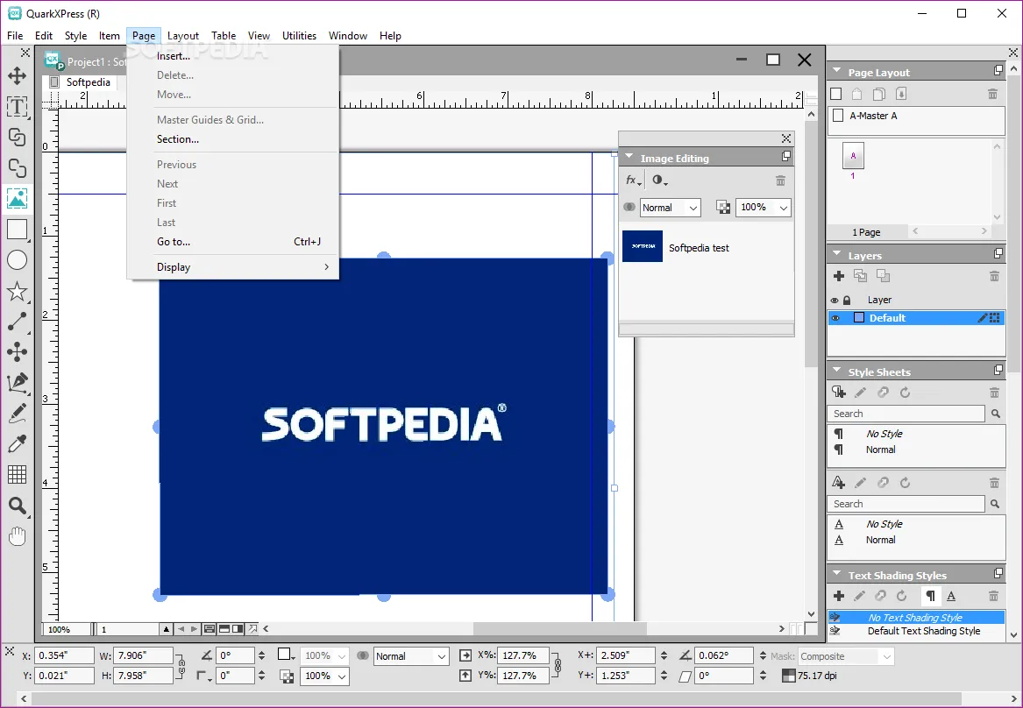Toggle scale link lock for X% and Y%
The width and height of the screenshot is (1023, 708).
[x=558, y=666]
